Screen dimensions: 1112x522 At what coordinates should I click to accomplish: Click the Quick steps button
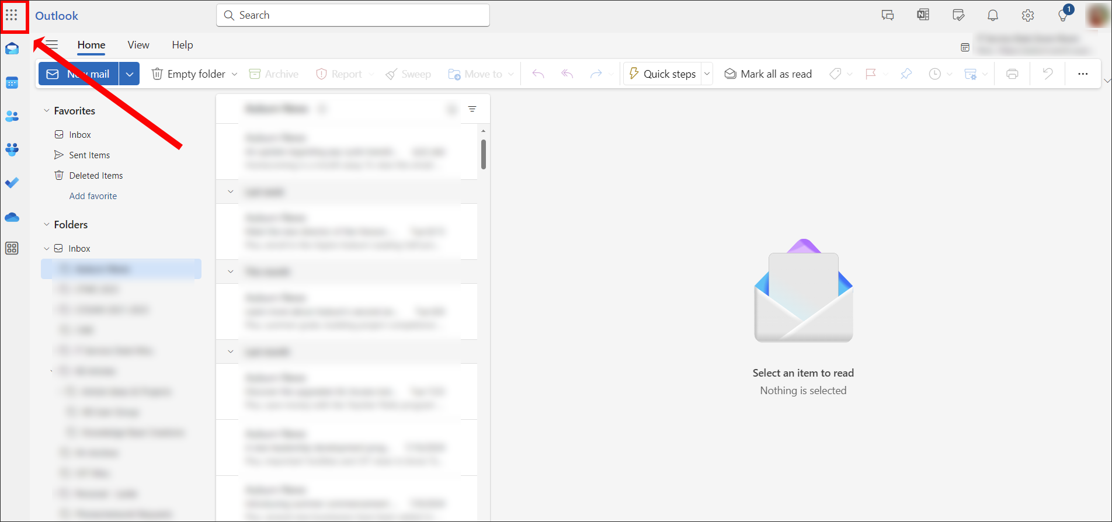coord(662,74)
